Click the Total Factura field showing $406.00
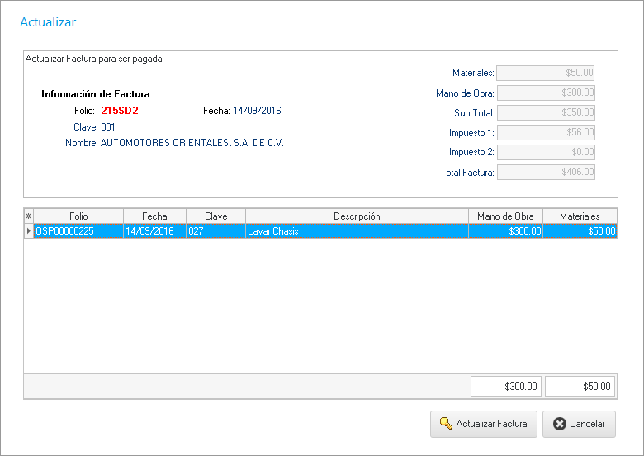 tap(546, 172)
